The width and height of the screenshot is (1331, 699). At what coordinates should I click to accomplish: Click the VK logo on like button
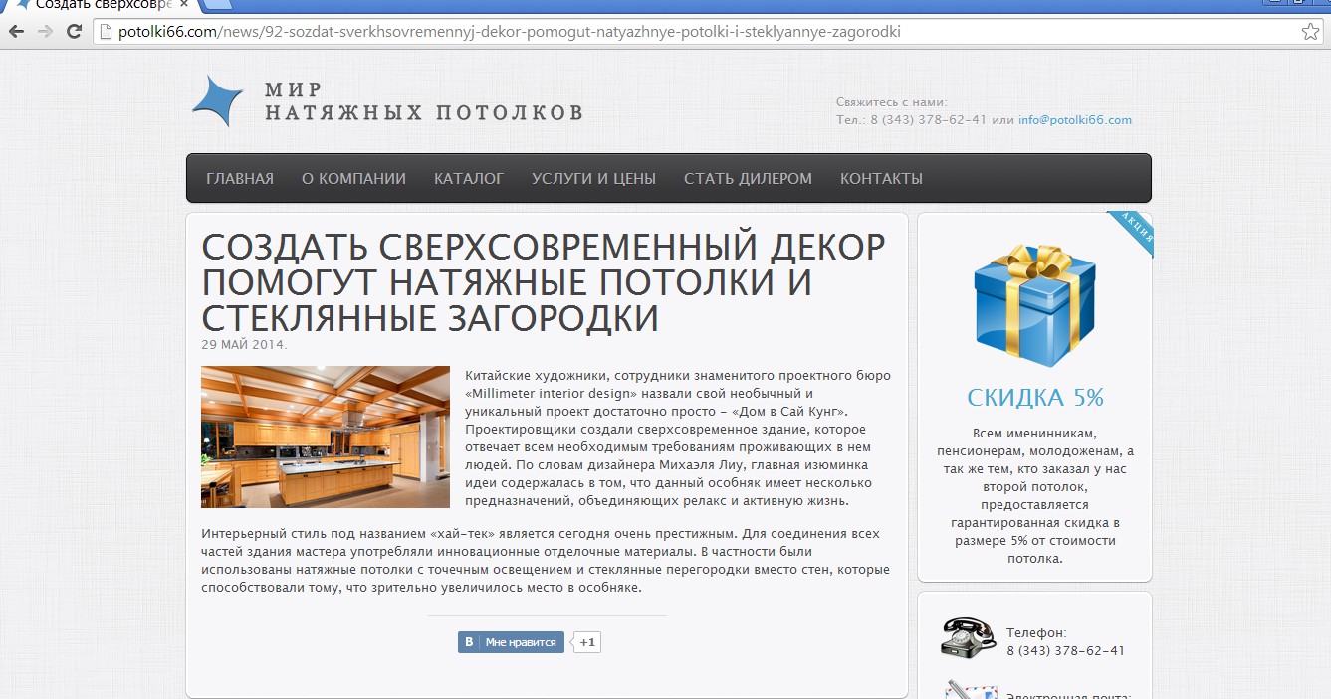tap(469, 642)
